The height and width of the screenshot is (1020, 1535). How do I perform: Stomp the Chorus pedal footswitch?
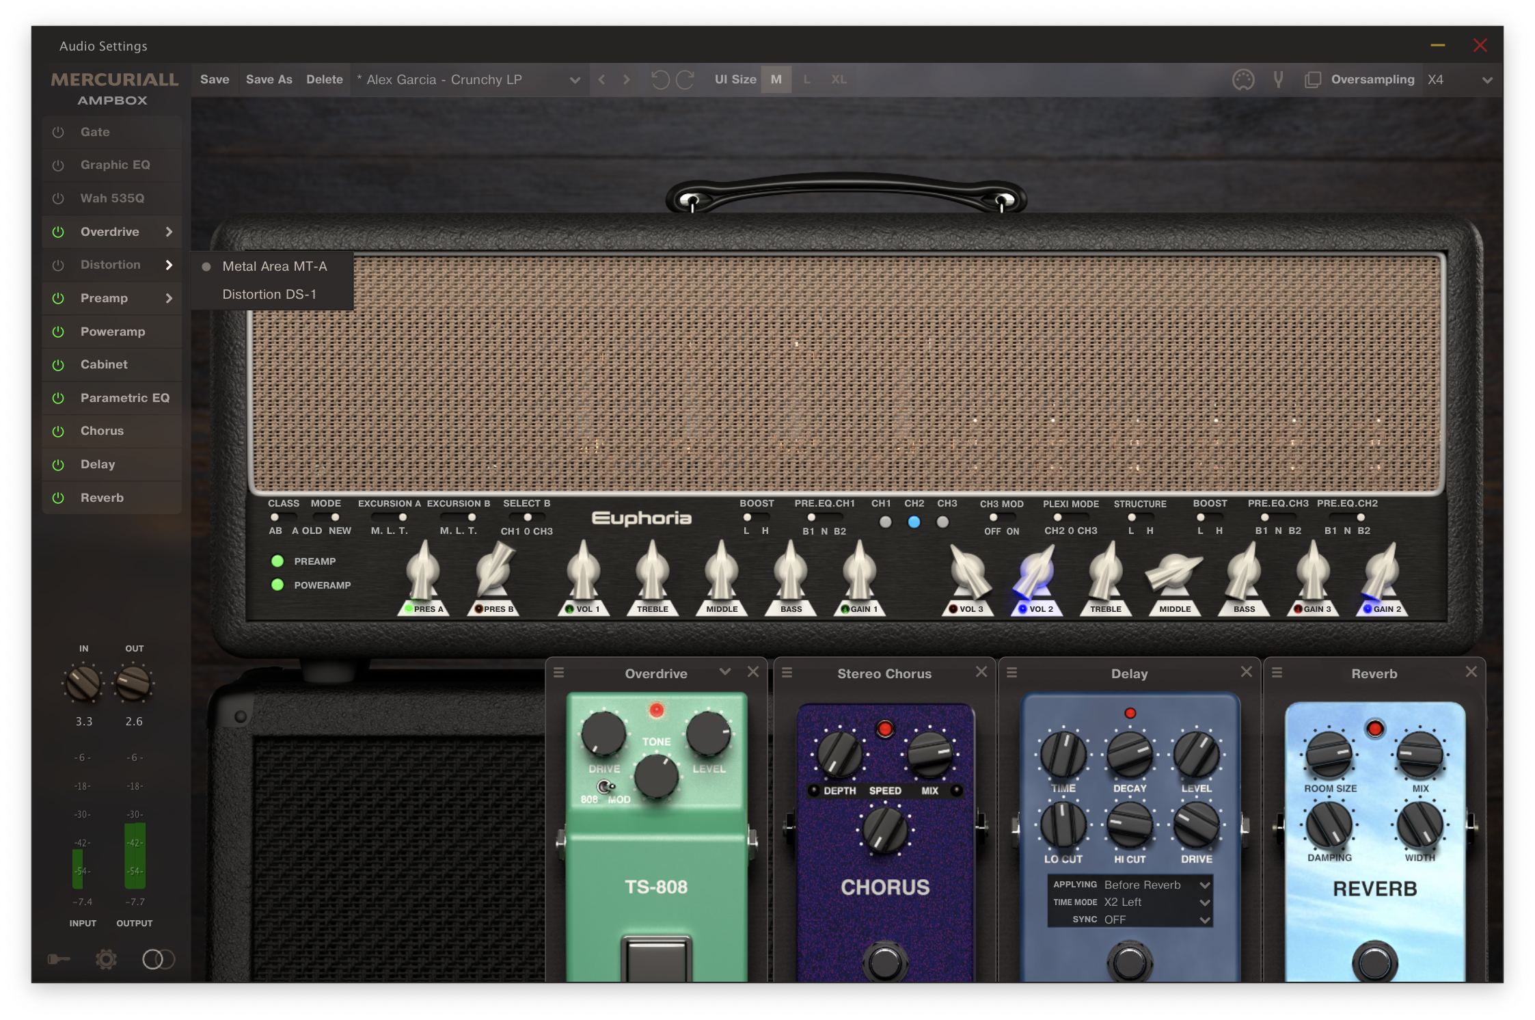tap(885, 963)
